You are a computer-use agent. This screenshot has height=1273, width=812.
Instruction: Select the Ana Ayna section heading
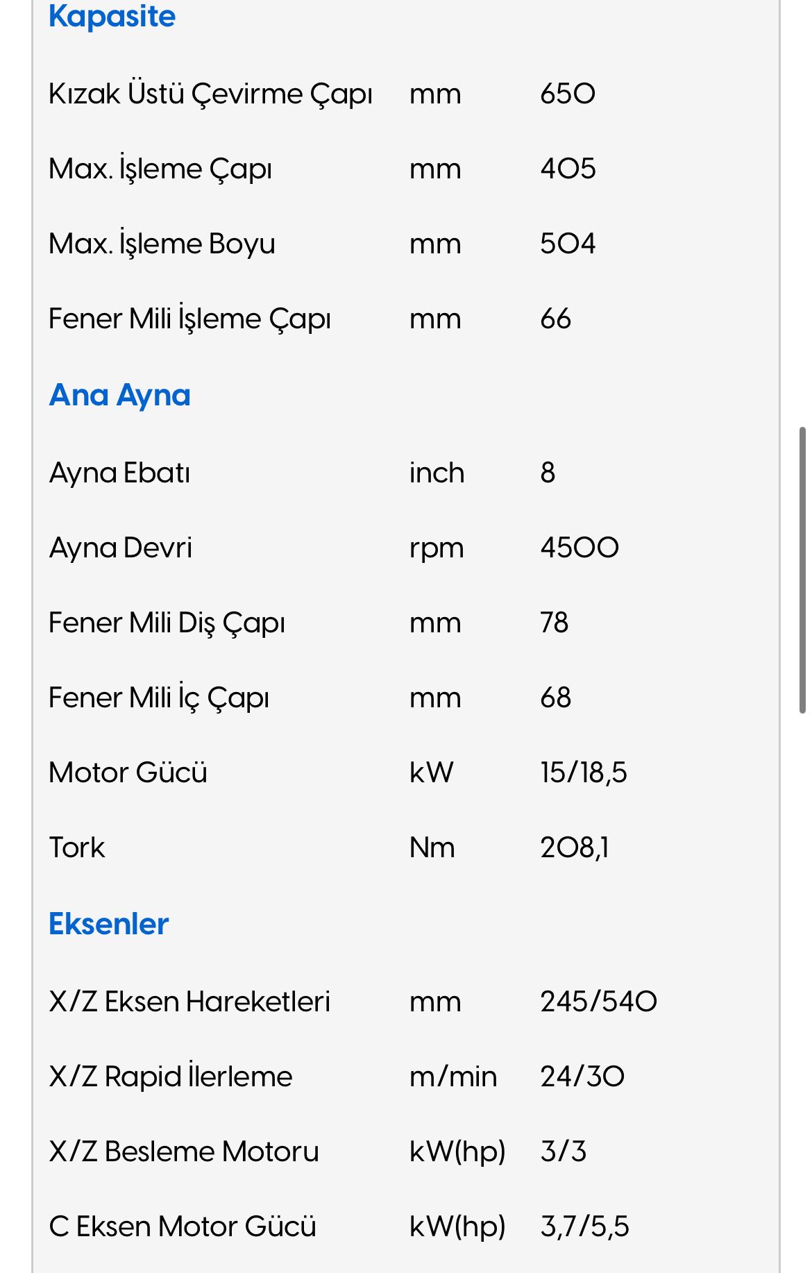(x=119, y=396)
